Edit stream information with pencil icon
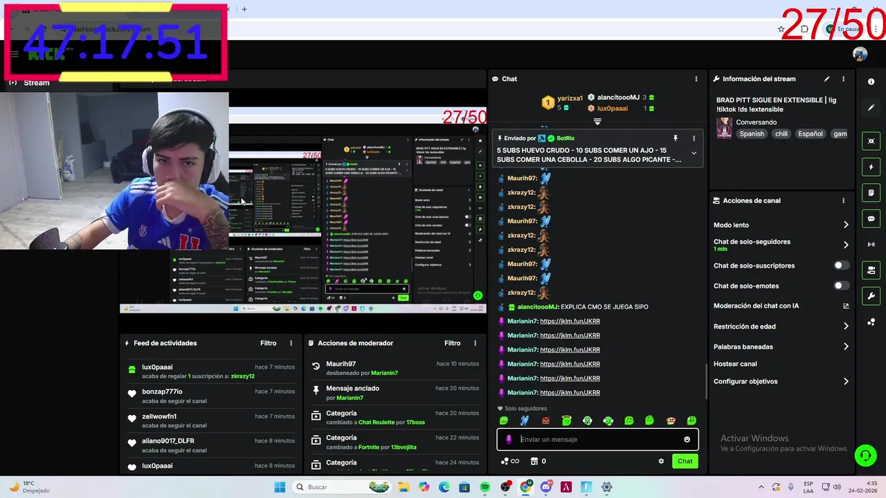The height and width of the screenshot is (498, 886). pyautogui.click(x=826, y=79)
